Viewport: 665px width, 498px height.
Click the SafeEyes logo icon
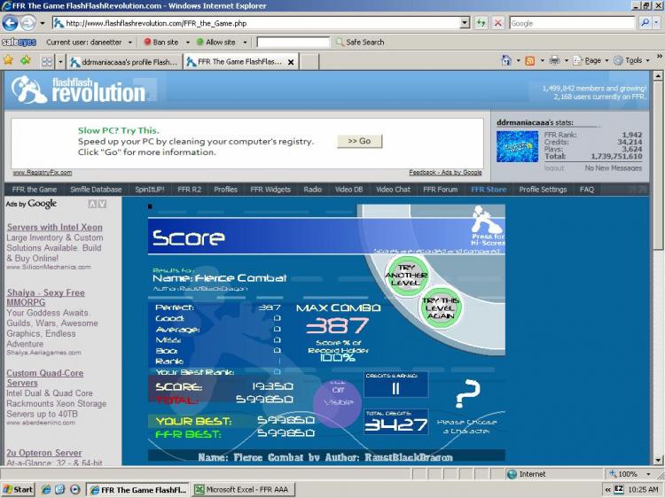pos(20,43)
